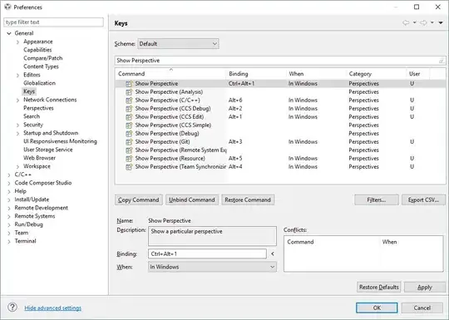The image size is (449, 320).
Task: Expand the Code Composer Studio node
Action: (9, 183)
